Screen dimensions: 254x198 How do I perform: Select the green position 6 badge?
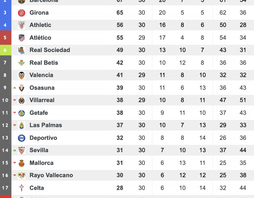coord(6,50)
